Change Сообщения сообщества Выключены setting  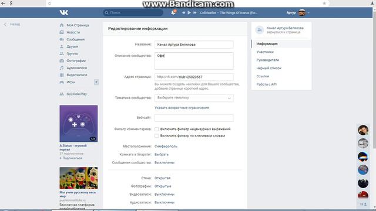[164, 163]
